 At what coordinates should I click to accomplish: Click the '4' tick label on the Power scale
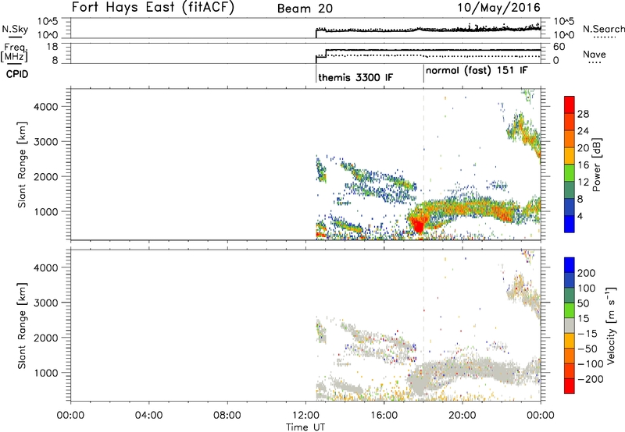(580, 216)
